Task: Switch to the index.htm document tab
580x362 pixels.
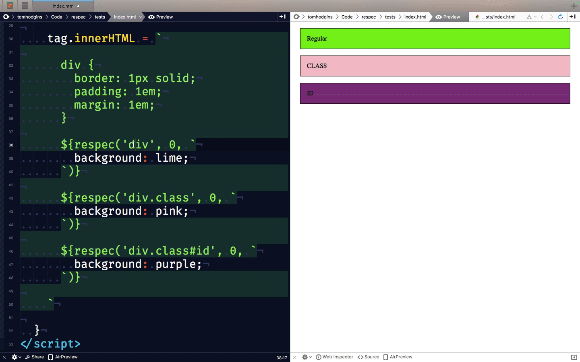Action: tap(63, 6)
